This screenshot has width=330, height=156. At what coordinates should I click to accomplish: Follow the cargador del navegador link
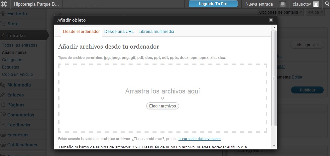[x=199, y=139]
